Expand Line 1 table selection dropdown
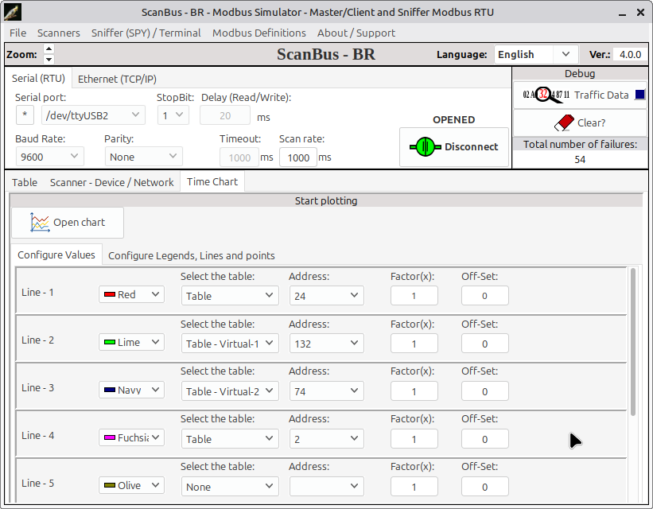This screenshot has height=509, width=653. 230,296
